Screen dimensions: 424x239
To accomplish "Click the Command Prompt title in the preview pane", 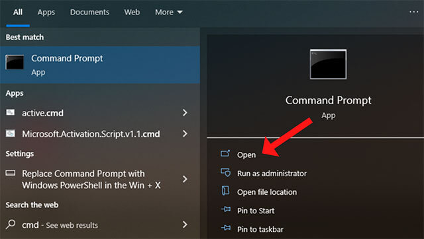I will point(329,100).
